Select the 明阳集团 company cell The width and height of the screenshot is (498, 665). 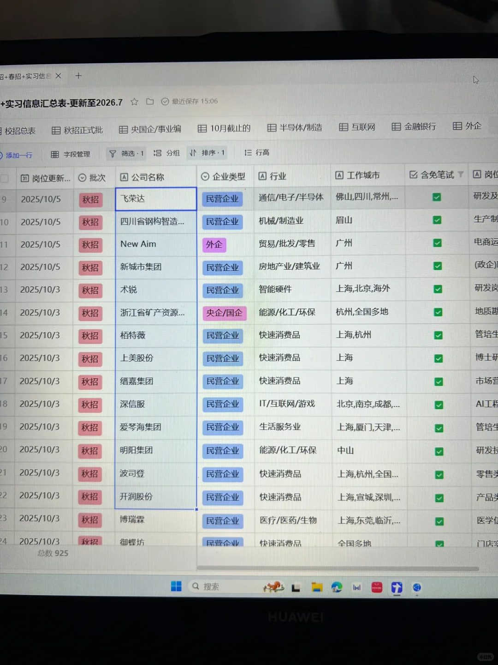(155, 450)
